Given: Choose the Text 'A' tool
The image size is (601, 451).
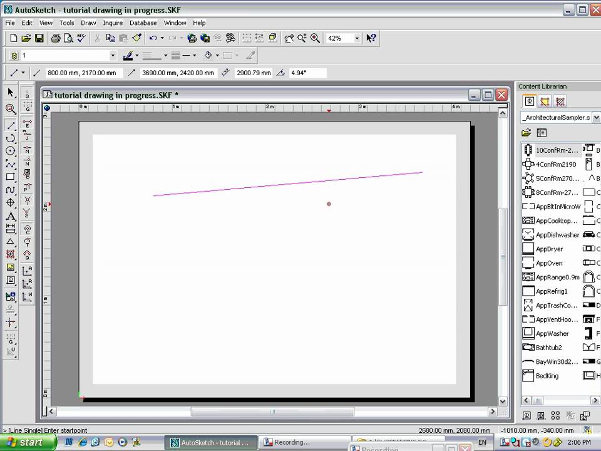Looking at the screenshot, I should click(11, 216).
